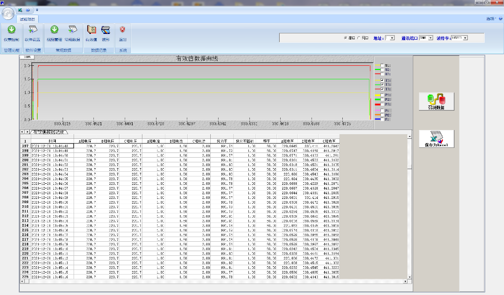Click the 保存为Excel button
504x295 pixels.
pos(436,139)
